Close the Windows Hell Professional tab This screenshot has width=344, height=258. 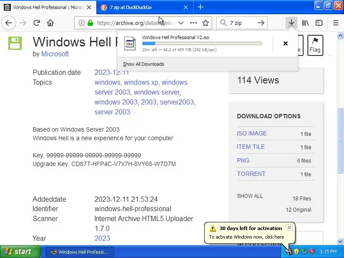point(89,7)
